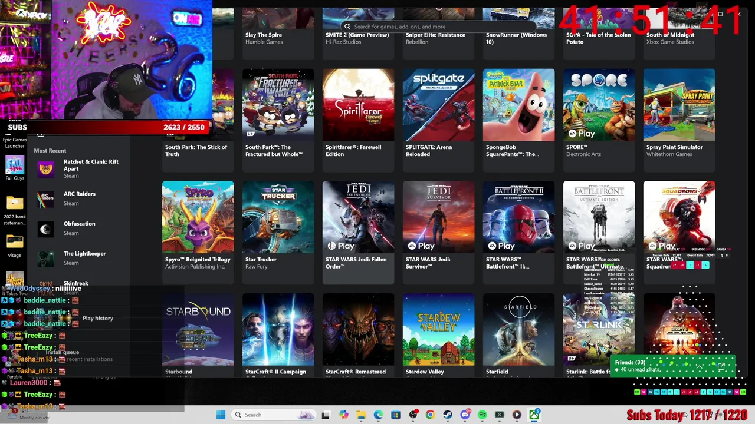Viewport: 755px width, 424px height.
Task: Launch Copilot from the taskbar
Action: click(x=344, y=415)
